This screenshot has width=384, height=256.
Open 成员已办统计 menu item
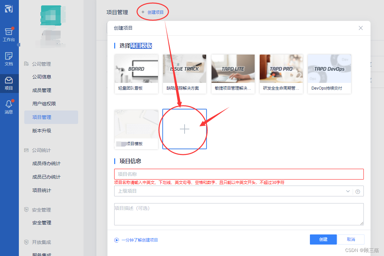(46, 177)
